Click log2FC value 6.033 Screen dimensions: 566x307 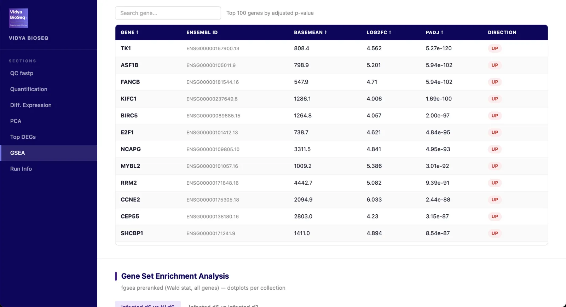pos(374,199)
